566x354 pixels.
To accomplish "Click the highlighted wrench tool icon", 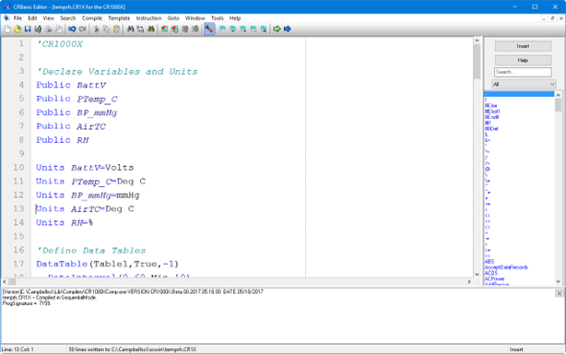I will pos(209,29).
